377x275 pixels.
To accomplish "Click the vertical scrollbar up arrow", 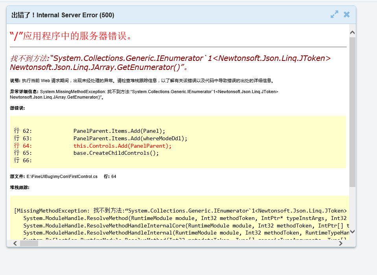I will 352,33.
